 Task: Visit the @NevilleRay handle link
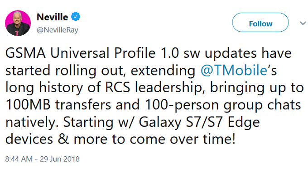pyautogui.click(x=58, y=30)
